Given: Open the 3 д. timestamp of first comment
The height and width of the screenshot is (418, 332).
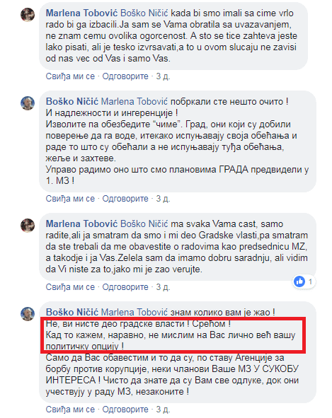Looking at the screenshot, I should click(x=163, y=76).
